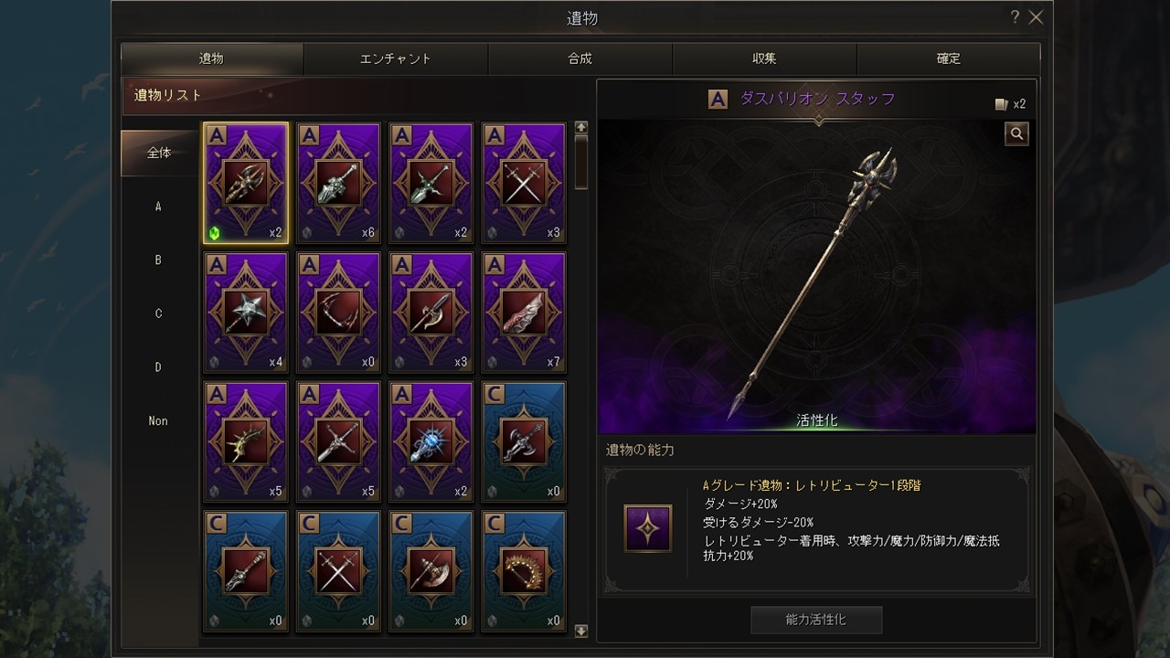Switch to the エンチャント tab

(x=395, y=58)
